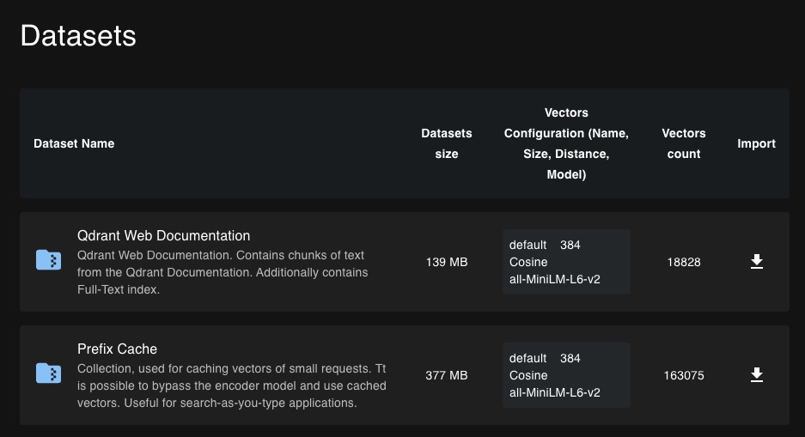Viewport: 805px width, 437px height.
Task: Click the 163075 vectors count
Action: (684, 375)
